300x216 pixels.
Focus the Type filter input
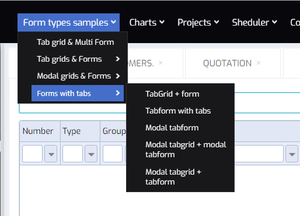[72, 154]
